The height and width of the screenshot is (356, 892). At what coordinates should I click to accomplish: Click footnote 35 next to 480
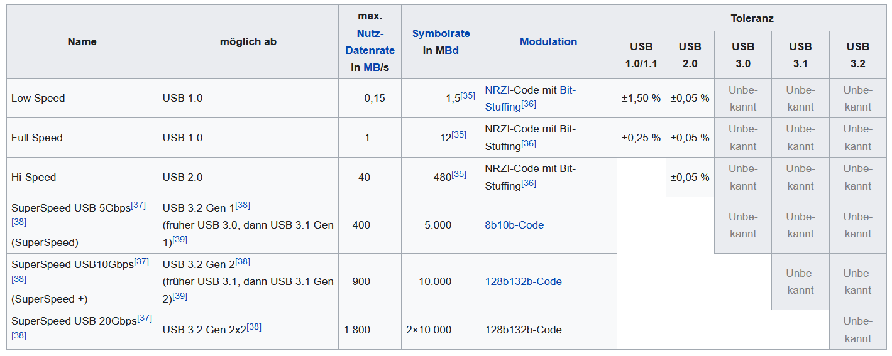(x=459, y=174)
